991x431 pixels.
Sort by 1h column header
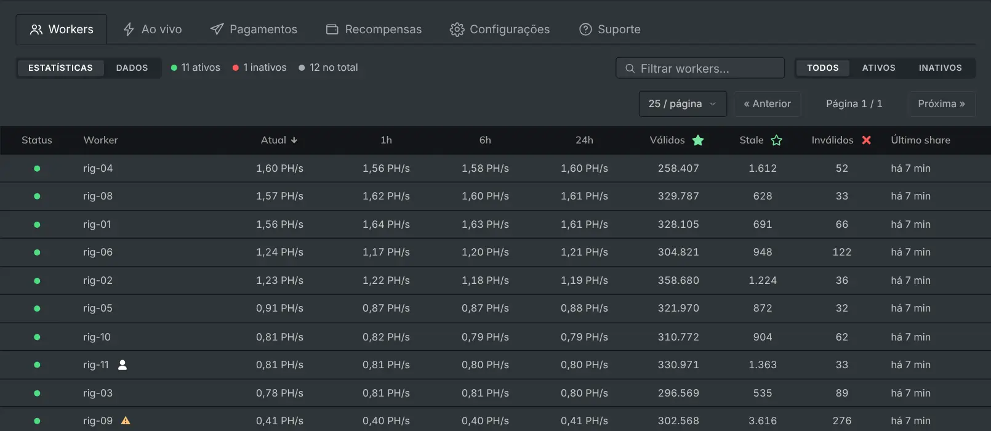386,140
